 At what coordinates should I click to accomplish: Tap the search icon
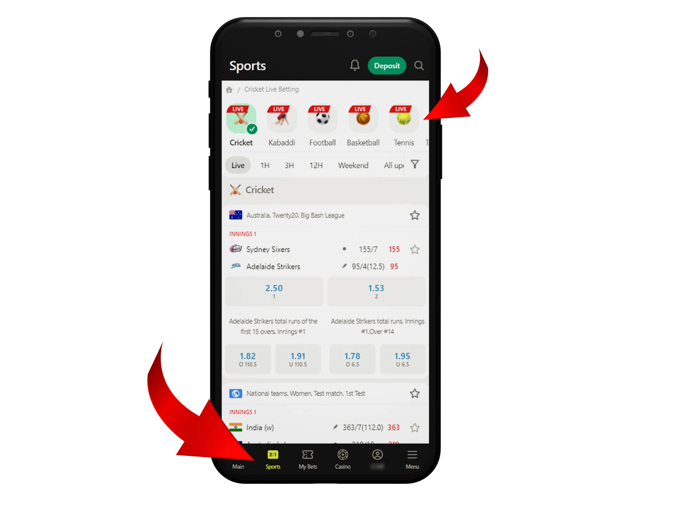click(420, 64)
